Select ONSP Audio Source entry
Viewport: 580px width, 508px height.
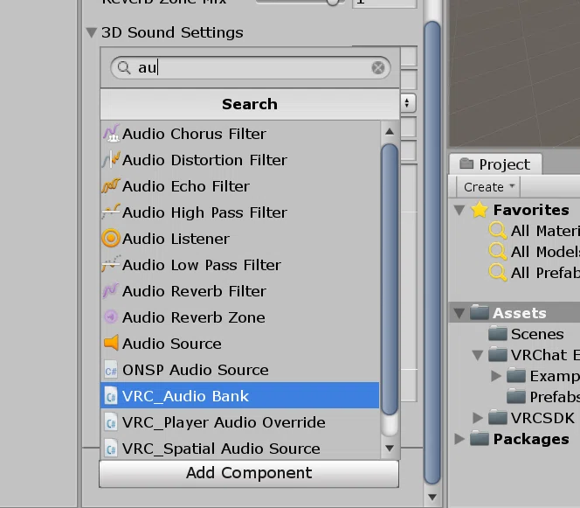click(239, 370)
